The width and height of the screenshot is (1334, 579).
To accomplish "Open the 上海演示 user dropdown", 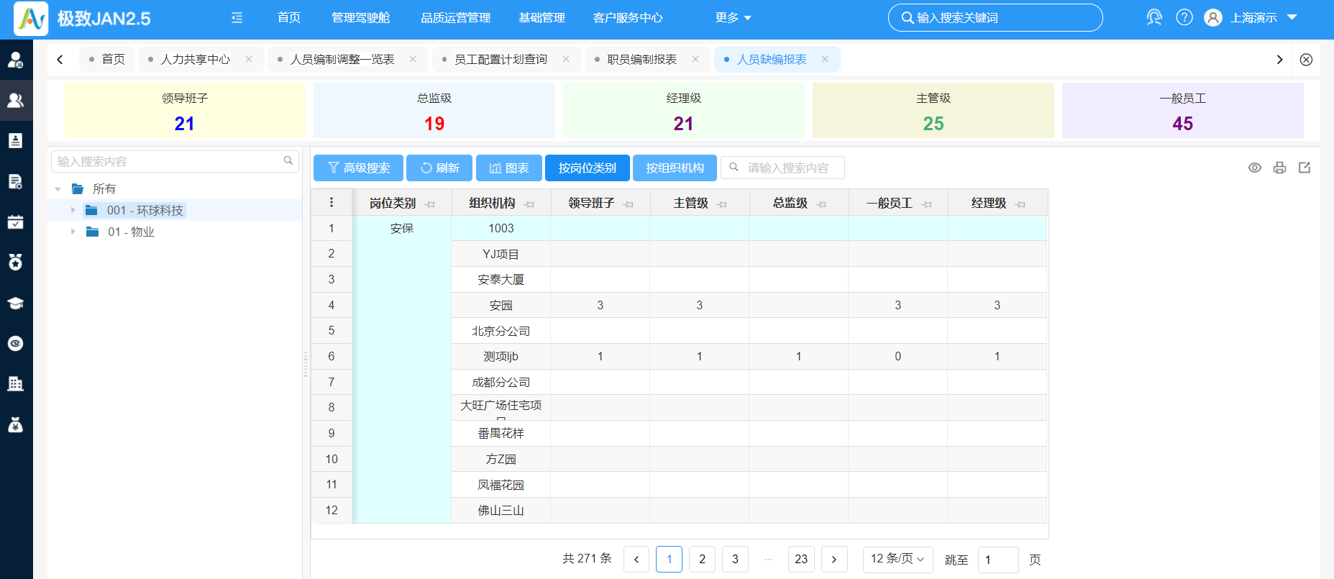I will pyautogui.click(x=1264, y=17).
